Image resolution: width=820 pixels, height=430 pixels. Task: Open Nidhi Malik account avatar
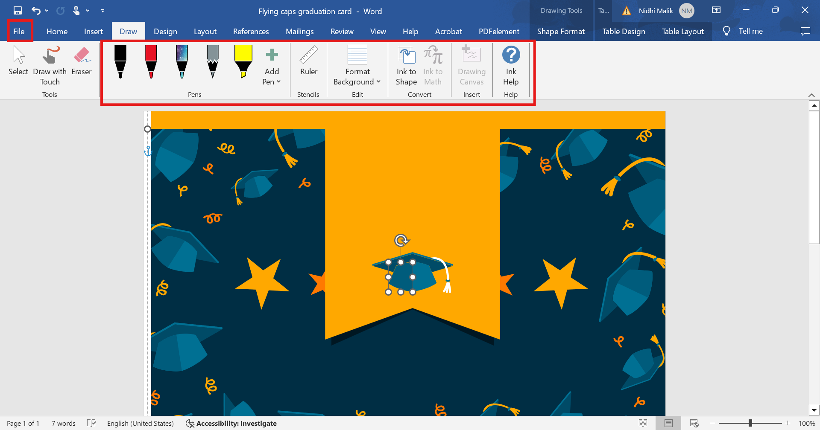pos(687,11)
